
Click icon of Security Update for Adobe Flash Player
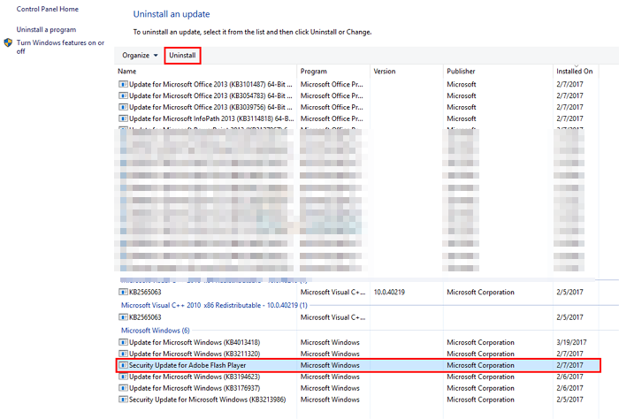(123, 364)
